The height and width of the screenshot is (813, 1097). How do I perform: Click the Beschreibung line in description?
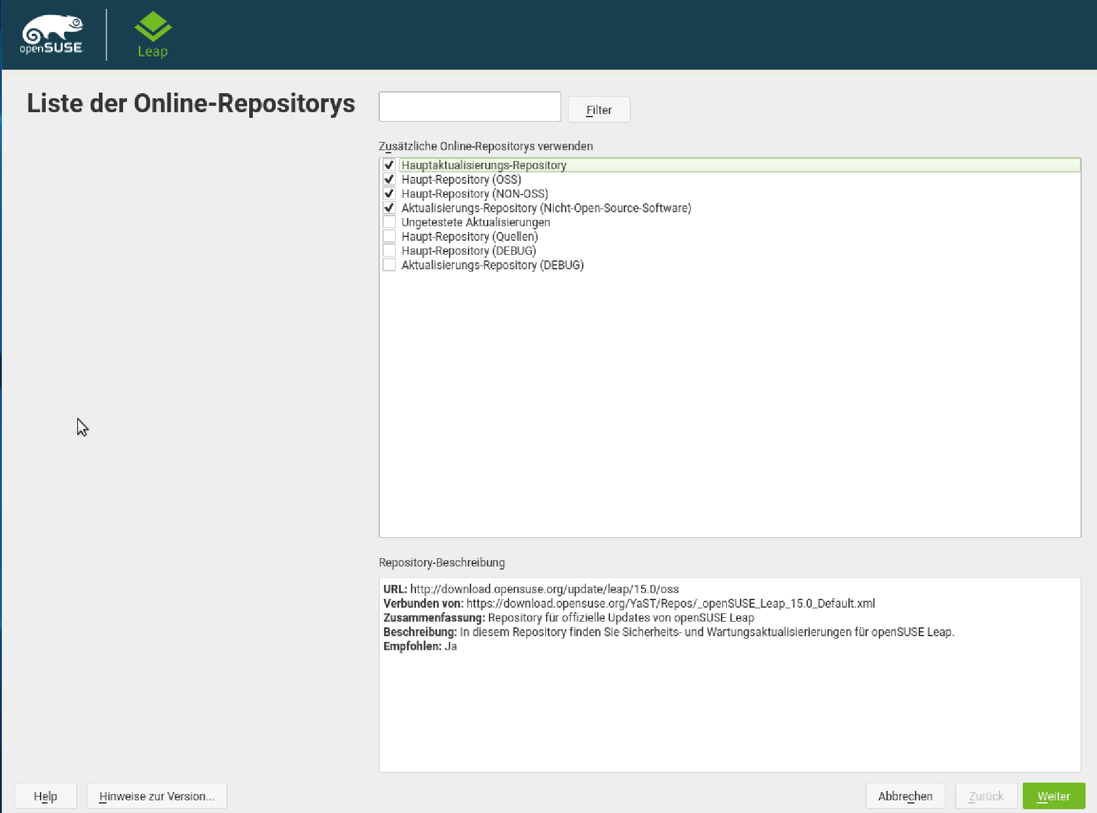[x=669, y=632]
